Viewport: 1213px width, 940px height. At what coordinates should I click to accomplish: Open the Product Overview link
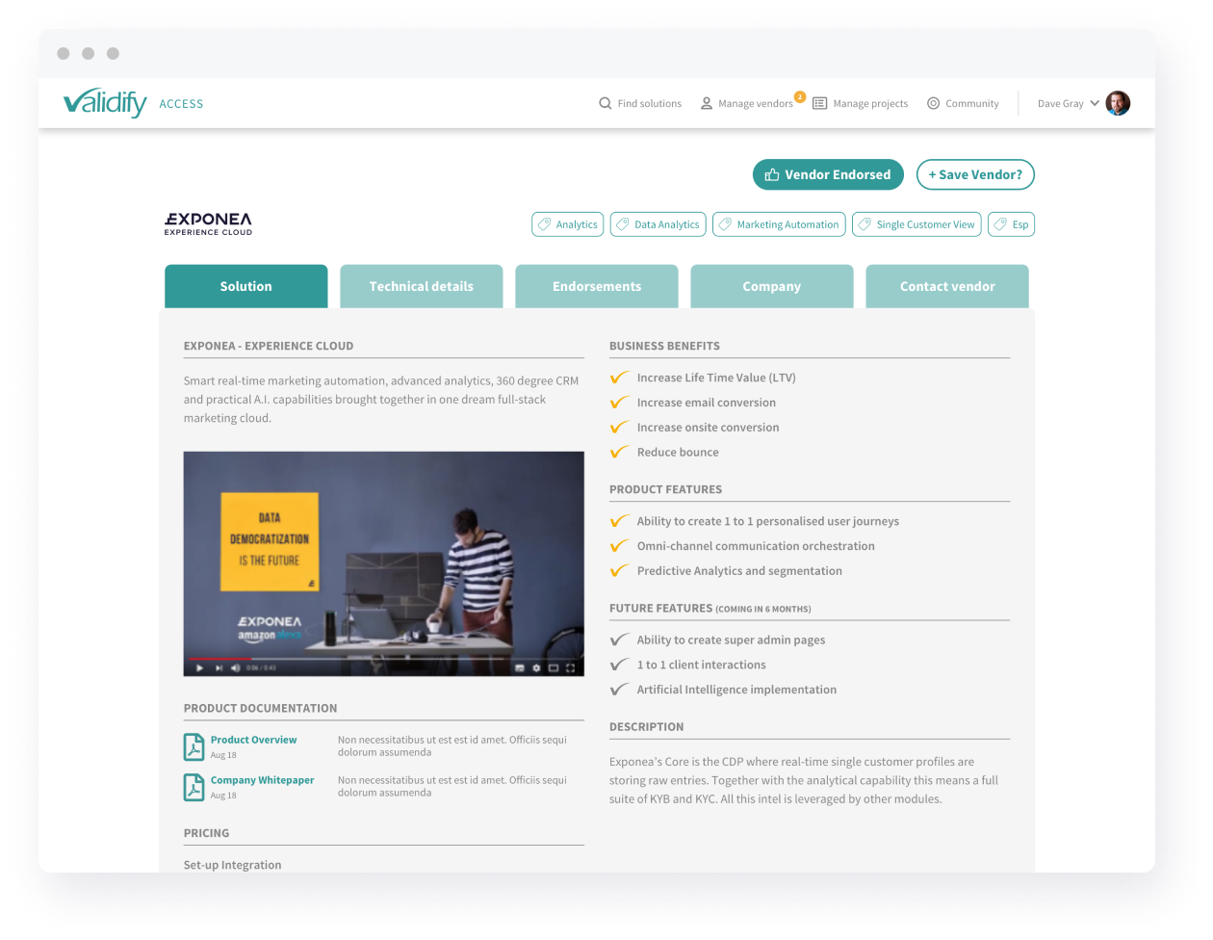[254, 740]
